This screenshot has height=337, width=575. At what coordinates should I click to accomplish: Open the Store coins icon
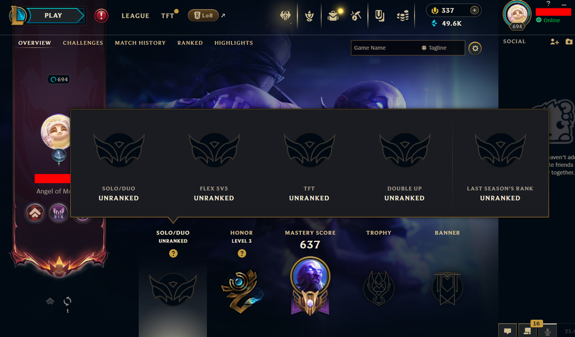point(403,16)
